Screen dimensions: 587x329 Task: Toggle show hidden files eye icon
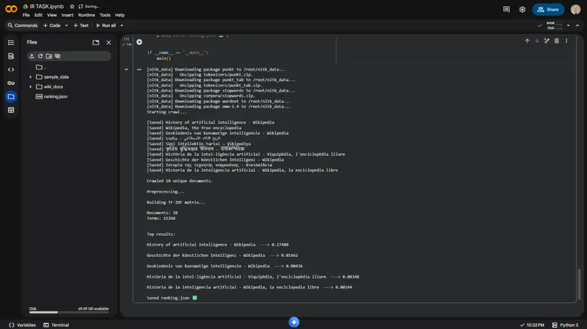coord(58,56)
